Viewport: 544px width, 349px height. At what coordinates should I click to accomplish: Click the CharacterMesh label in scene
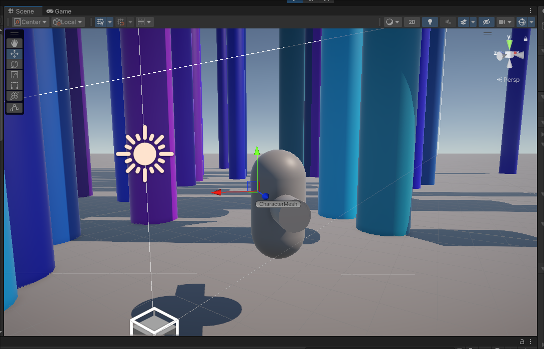click(x=278, y=204)
